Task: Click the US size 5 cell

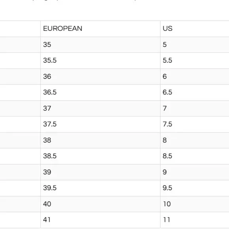Action: point(195,45)
